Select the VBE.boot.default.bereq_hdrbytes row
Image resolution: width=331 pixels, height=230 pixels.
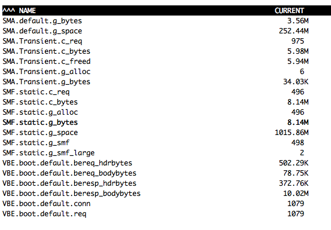click(166, 163)
